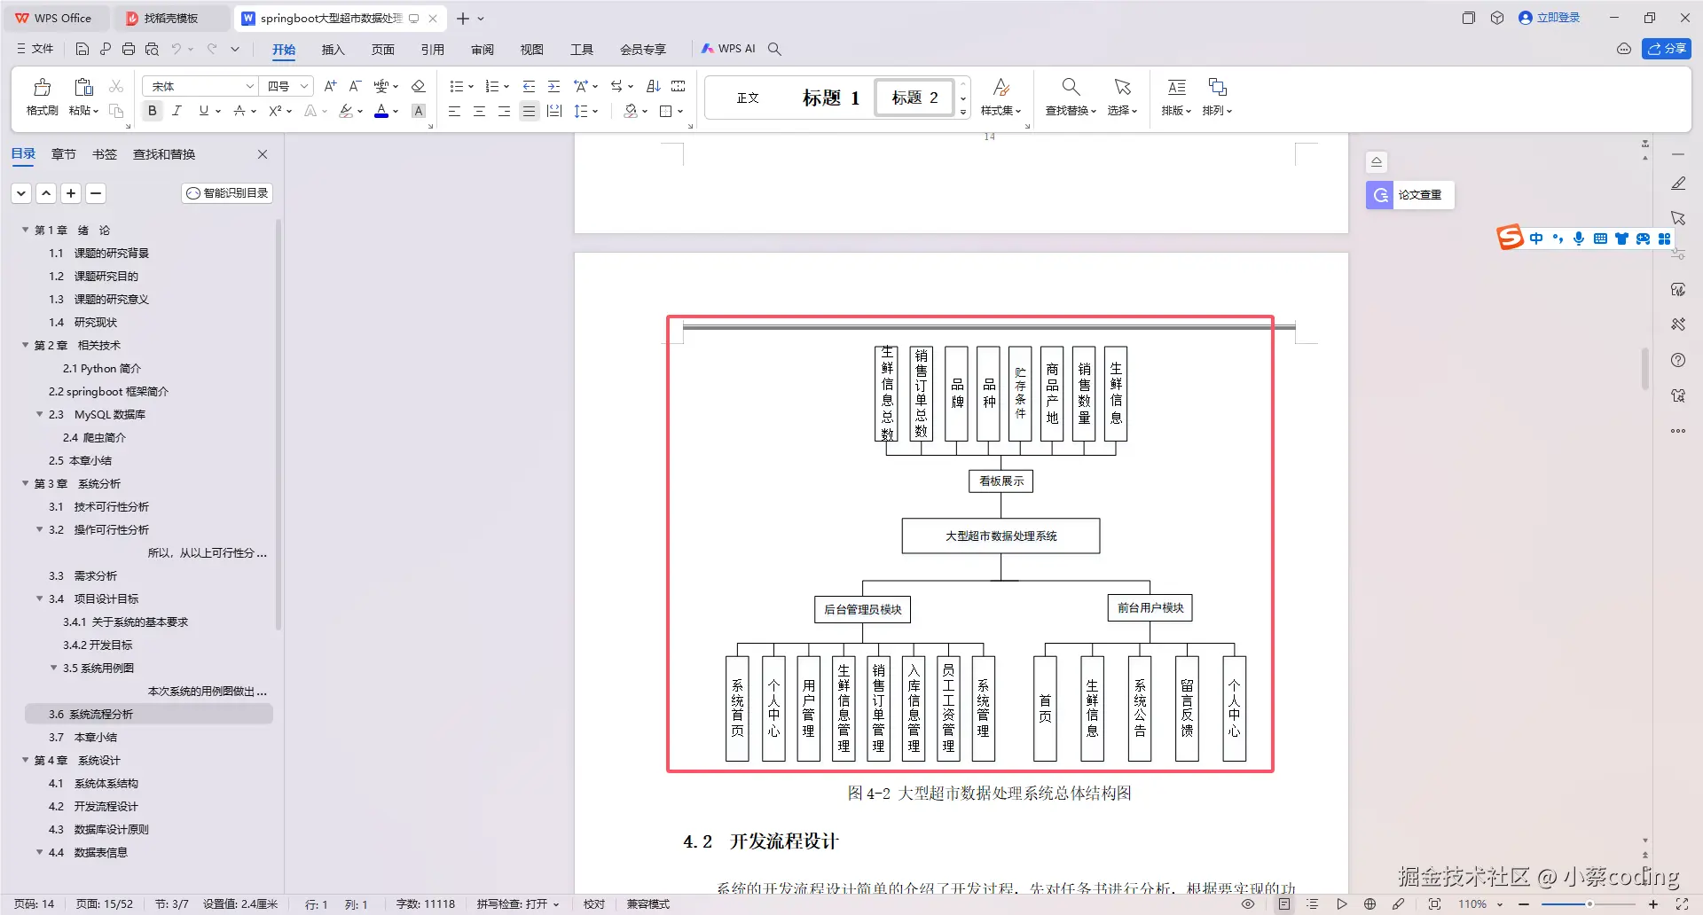The image size is (1703, 915).
Task: Click the Layout (排版) icon
Action: click(1176, 87)
